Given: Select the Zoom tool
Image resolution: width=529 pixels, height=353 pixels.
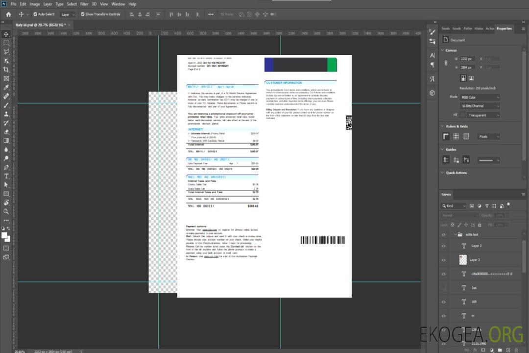Looking at the screenshot, I should pos(6,211).
